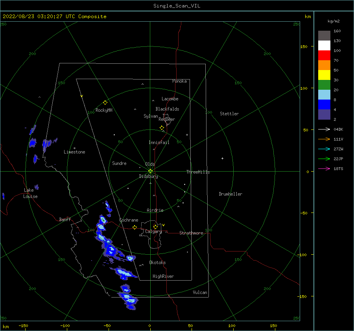354x331 pixels.
Task: Click the Sylvan label
Action: (151, 116)
